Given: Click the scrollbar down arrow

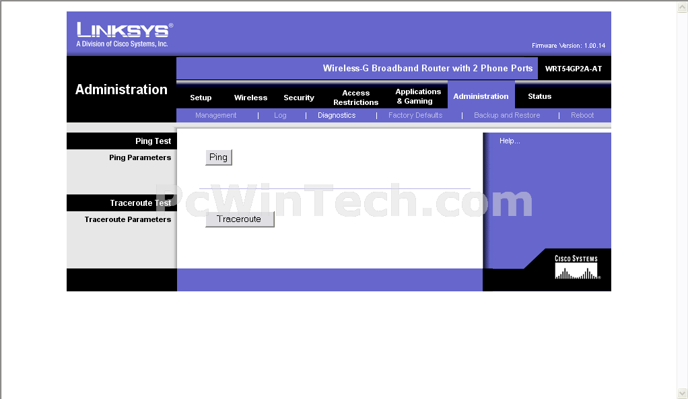Looking at the screenshot, I should pyautogui.click(x=683, y=393).
